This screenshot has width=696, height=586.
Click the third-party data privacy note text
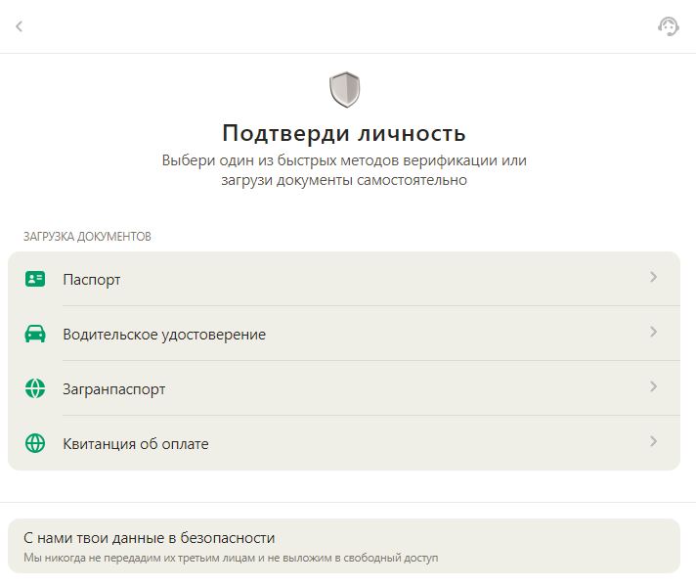click(x=231, y=558)
